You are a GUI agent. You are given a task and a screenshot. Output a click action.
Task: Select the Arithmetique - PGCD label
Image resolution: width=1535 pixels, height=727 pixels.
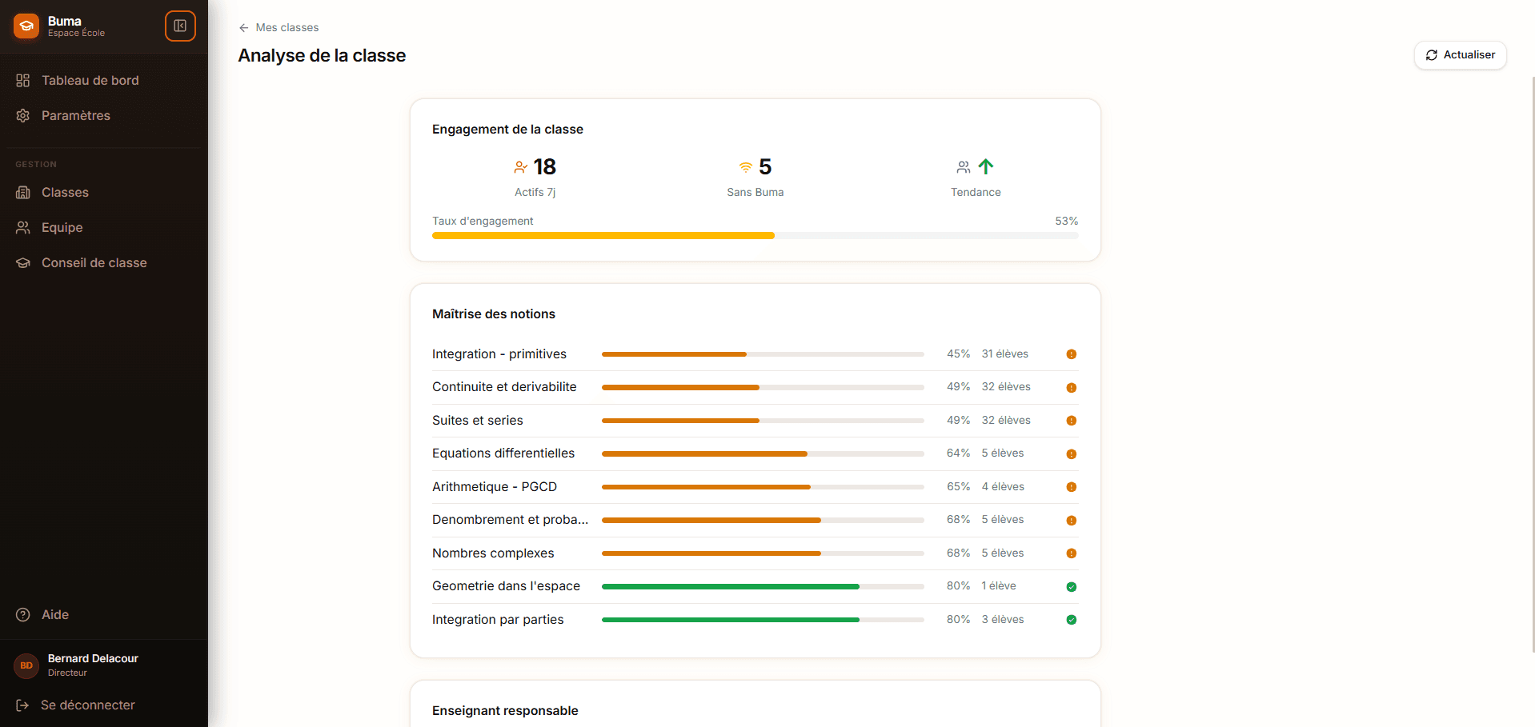tap(495, 487)
